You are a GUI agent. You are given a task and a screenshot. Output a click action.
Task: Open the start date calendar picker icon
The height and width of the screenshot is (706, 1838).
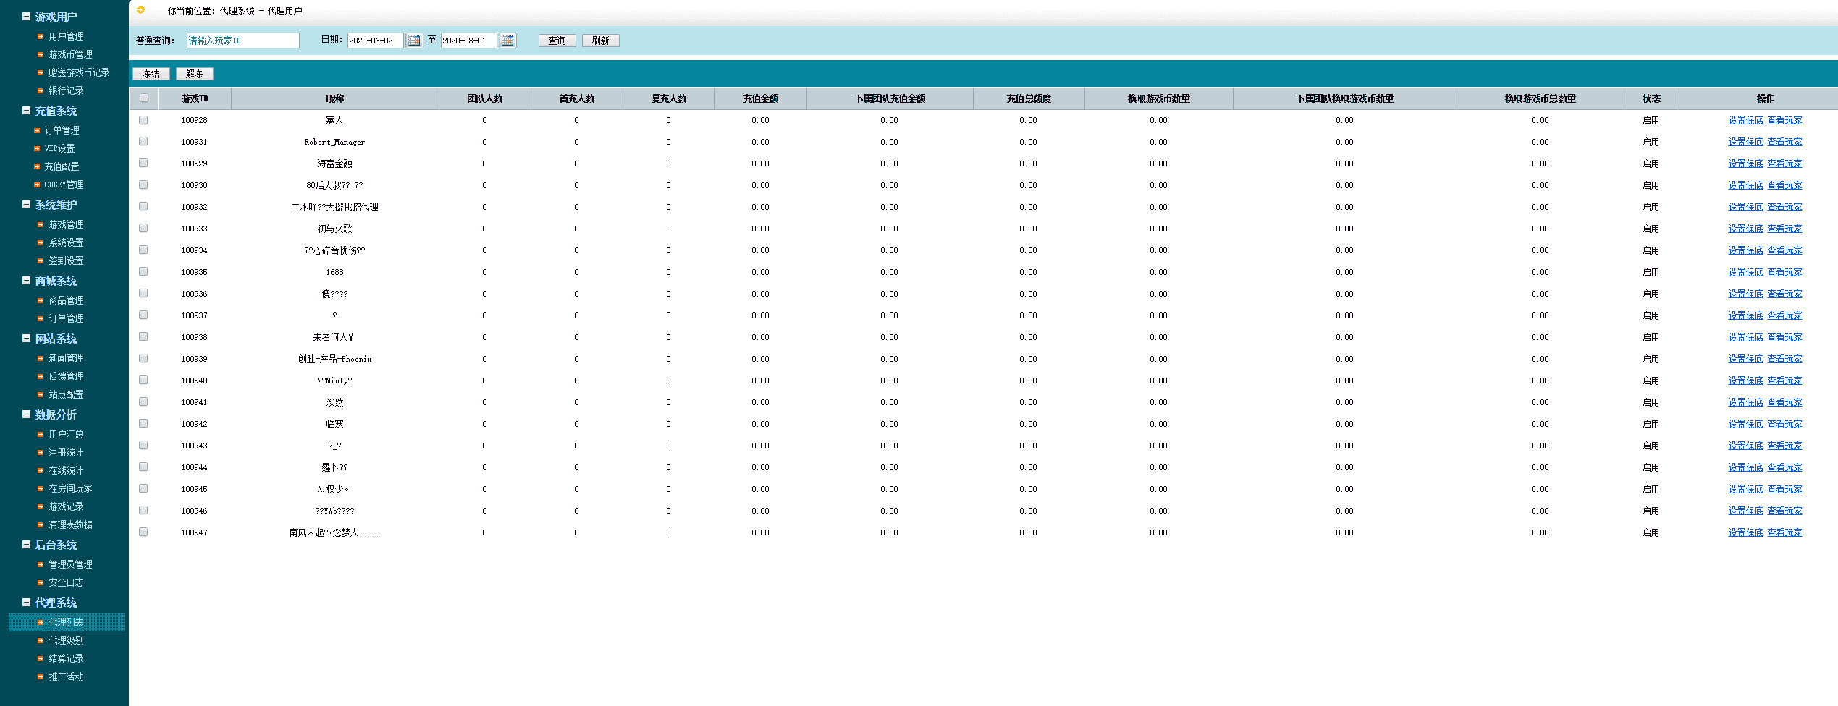click(414, 41)
